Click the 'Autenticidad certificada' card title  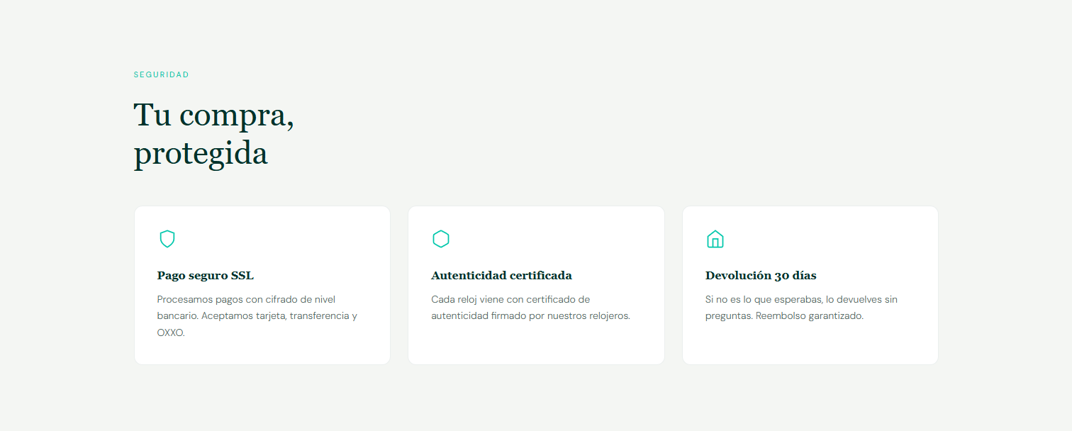click(x=501, y=276)
